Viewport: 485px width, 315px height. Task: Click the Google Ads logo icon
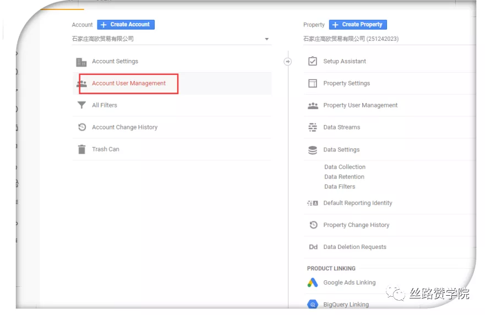[x=313, y=282]
